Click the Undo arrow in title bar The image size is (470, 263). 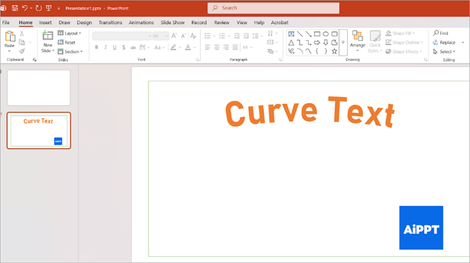25,8
